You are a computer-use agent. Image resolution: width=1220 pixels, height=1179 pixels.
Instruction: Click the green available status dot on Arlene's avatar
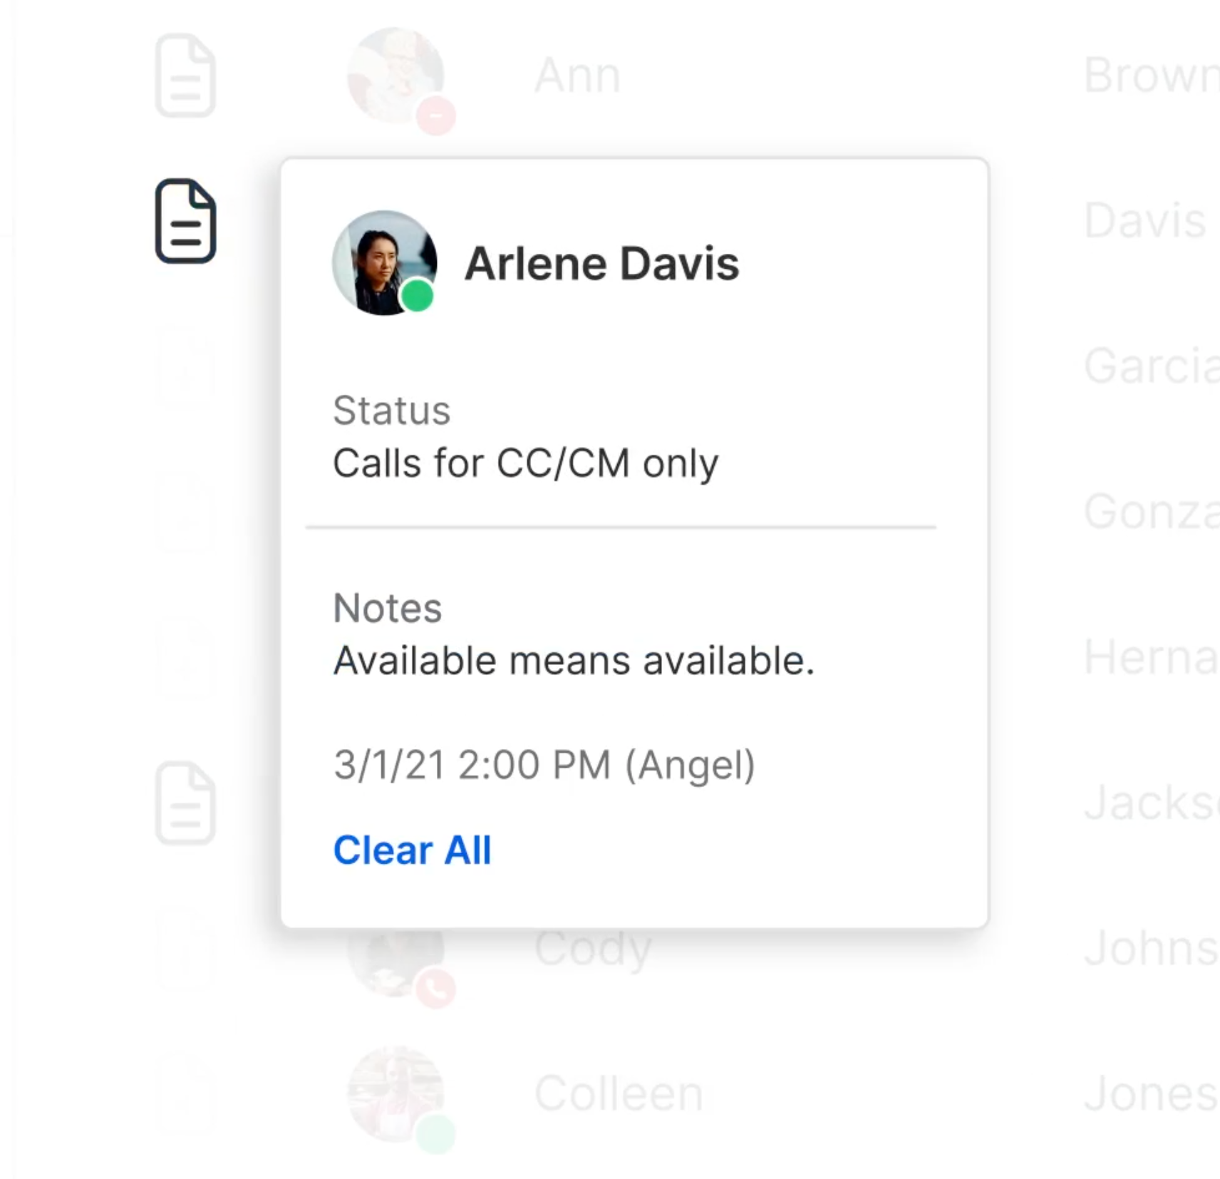coord(417,296)
